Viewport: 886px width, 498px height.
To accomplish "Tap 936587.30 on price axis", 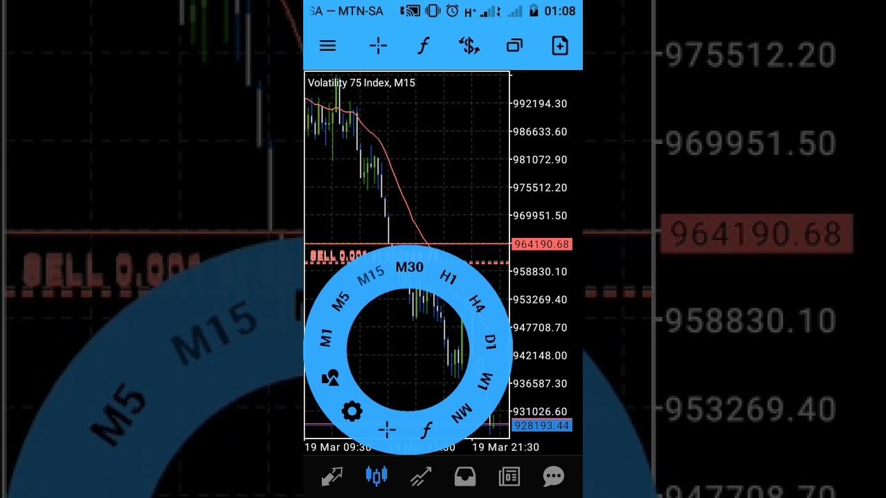I will click(x=539, y=383).
